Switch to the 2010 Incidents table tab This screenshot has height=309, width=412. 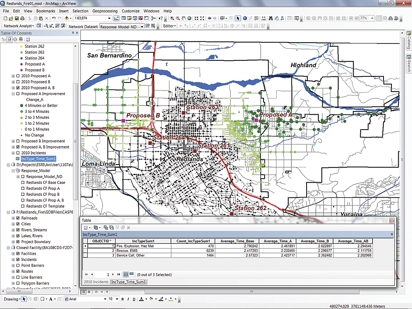95,282
